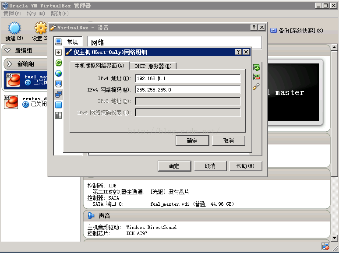Viewport: 339px width, 253px height.
Task: Click the Windows DirectSound text
Action: 152,227
